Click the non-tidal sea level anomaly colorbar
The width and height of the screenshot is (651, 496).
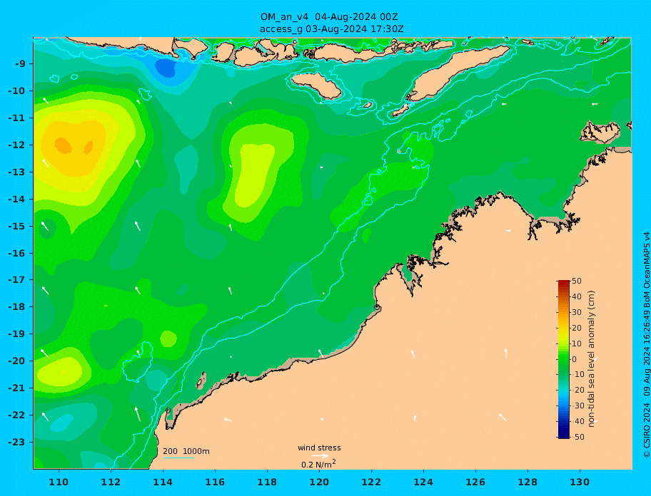[563, 359]
